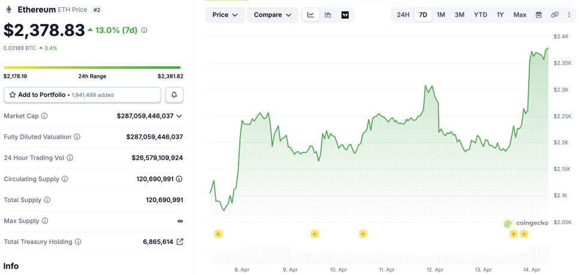Copy the chart link icon
This screenshot has width=579, height=275.
coord(554,15)
